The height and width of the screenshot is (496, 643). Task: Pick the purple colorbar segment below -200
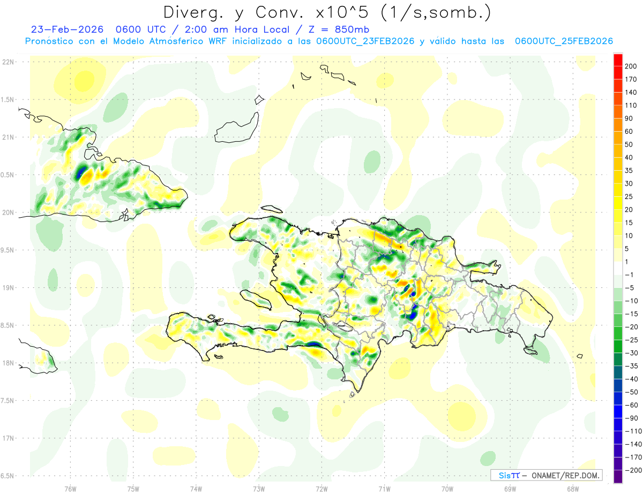click(618, 477)
